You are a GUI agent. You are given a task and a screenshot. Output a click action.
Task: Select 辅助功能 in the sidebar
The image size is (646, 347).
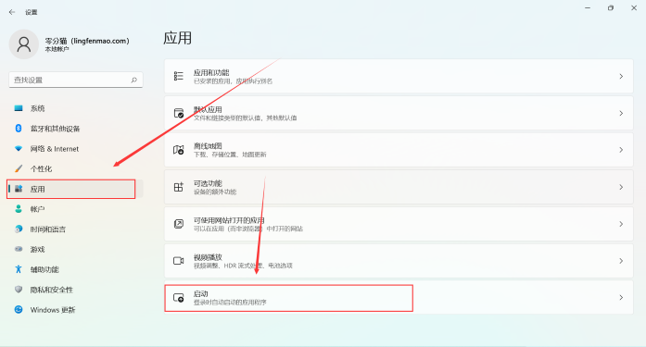point(75,269)
